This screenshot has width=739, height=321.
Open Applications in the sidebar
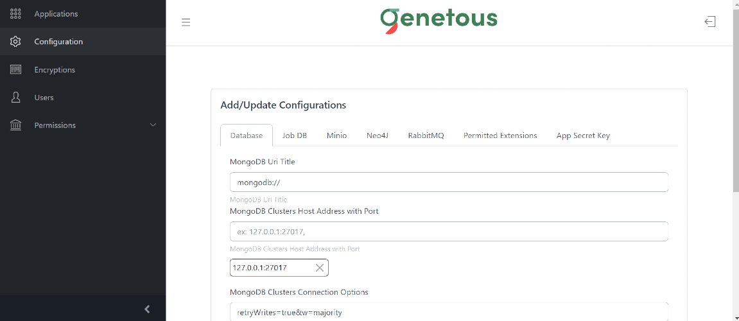(83, 13)
